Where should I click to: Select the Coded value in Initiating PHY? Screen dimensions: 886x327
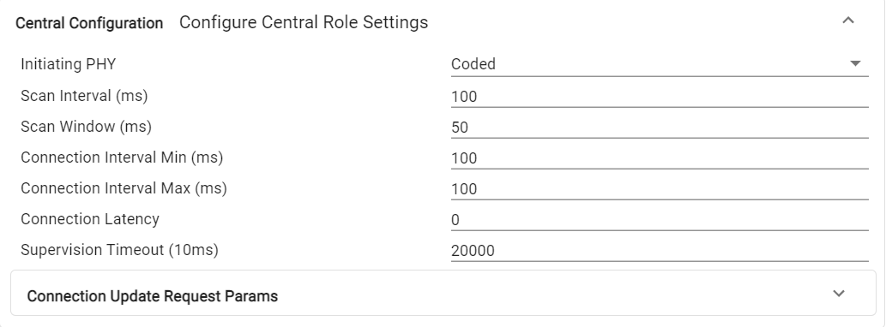coord(473,64)
